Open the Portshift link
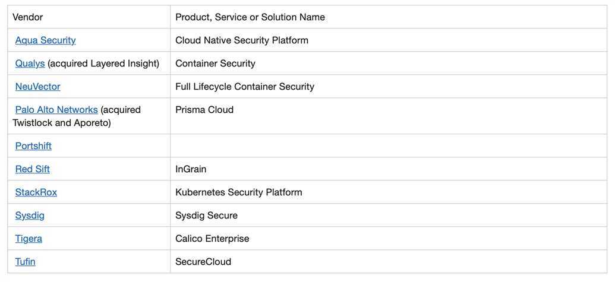 [33, 145]
